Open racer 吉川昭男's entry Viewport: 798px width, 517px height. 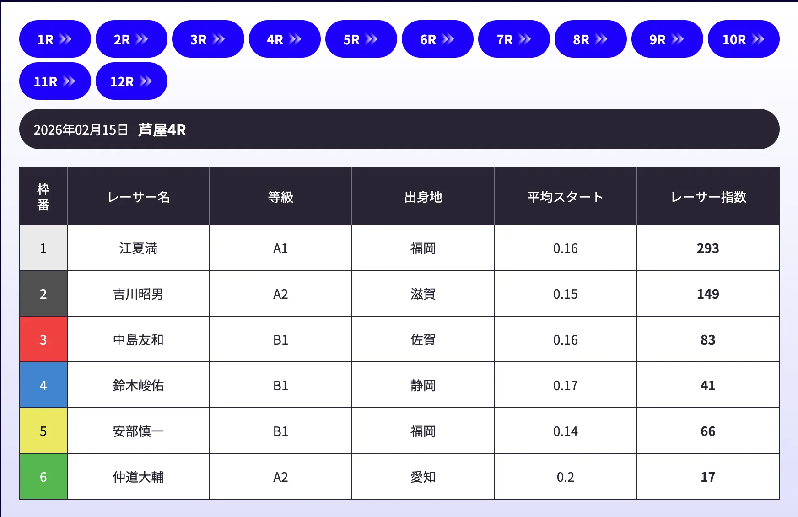coord(138,294)
